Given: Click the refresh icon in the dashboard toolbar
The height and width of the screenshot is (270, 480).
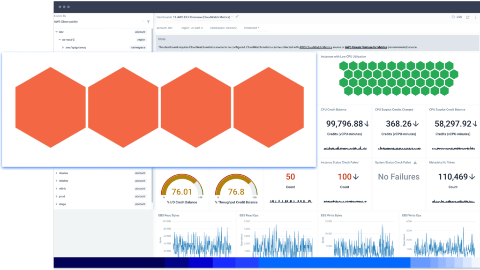Looking at the screenshot, I should pos(468,17).
